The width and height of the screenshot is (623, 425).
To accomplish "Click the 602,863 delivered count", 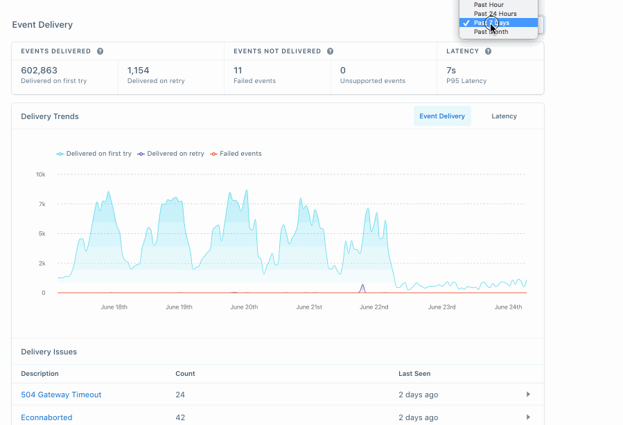I will tap(39, 70).
